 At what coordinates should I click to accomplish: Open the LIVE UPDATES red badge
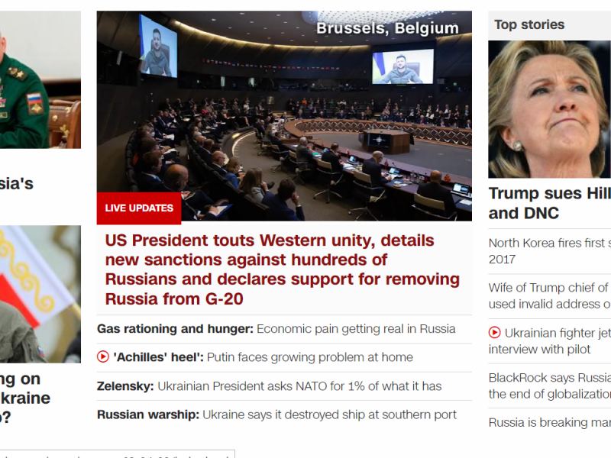(139, 208)
